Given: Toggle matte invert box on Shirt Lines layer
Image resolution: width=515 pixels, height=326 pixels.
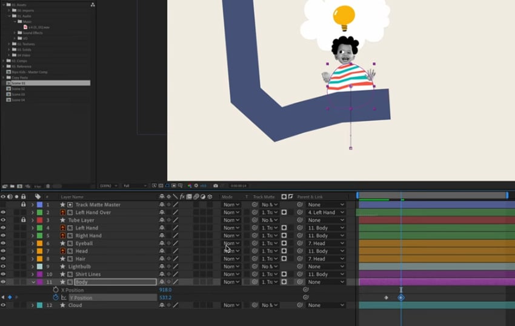Looking at the screenshot, I should coord(284,274).
